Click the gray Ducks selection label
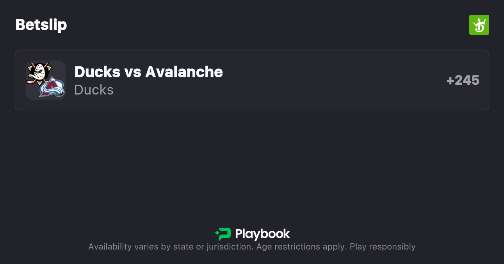This screenshot has height=264, width=504. click(94, 90)
